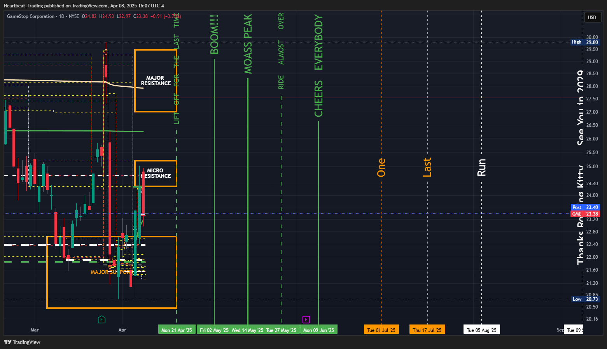Click the GME 23.38 price label
Screen dimensions: 607x349
click(x=585, y=214)
